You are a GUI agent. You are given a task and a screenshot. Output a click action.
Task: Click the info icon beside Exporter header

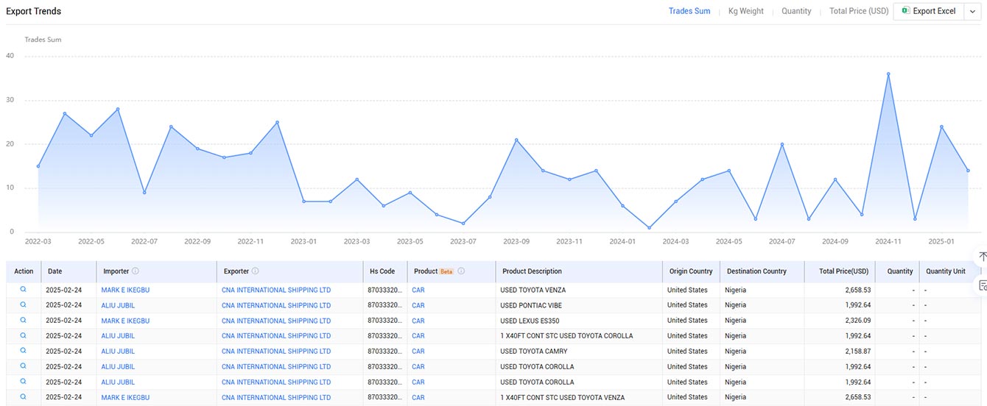256,271
